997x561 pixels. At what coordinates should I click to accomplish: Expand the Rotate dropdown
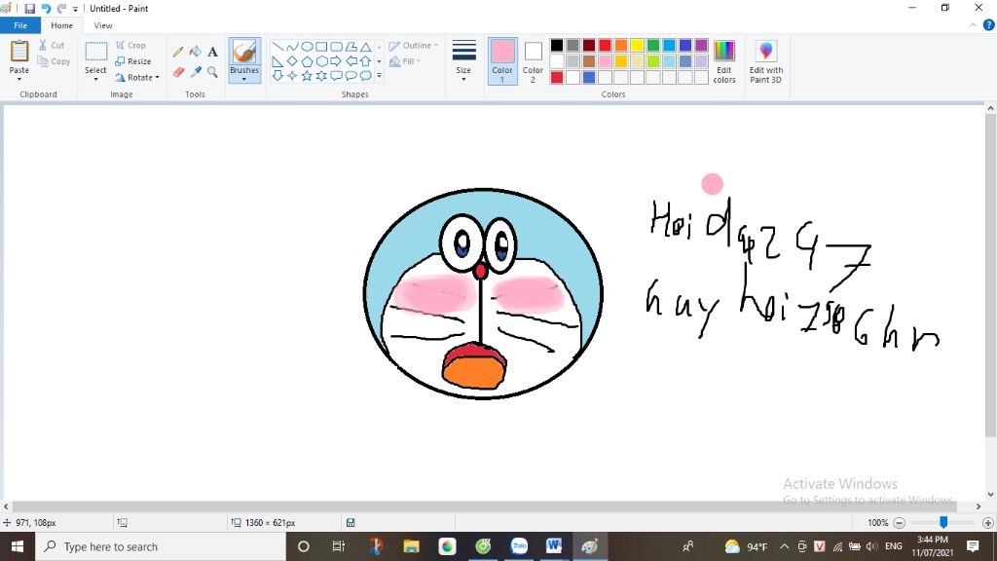(157, 78)
